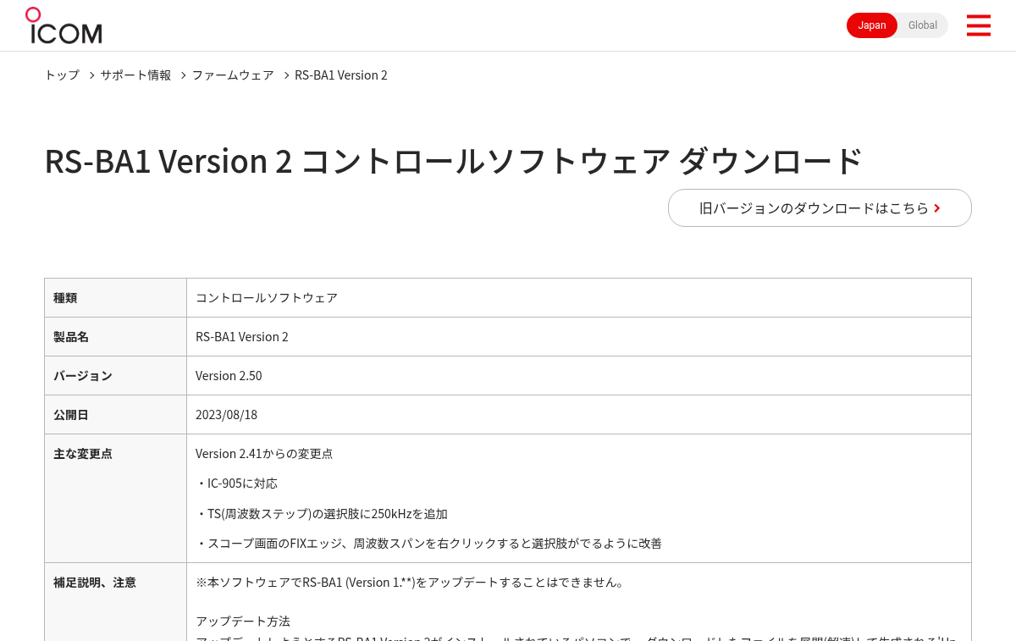The image size is (1016, 641).
Task: Switch site region to Japan
Action: (872, 25)
